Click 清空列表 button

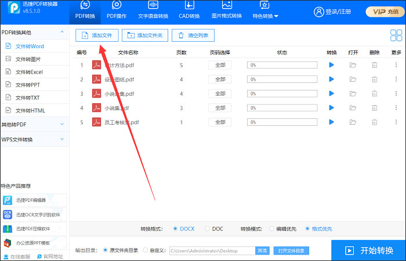pos(193,35)
